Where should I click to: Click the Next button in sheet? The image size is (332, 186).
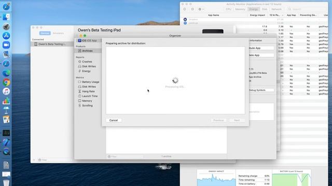237,120
